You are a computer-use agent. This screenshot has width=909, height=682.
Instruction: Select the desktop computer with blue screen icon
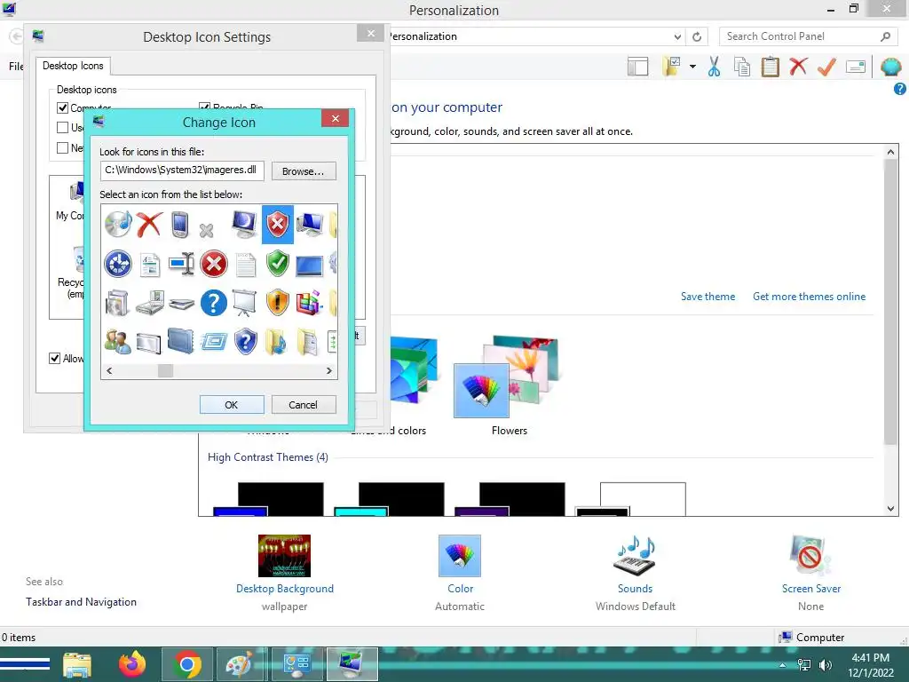[x=310, y=224]
